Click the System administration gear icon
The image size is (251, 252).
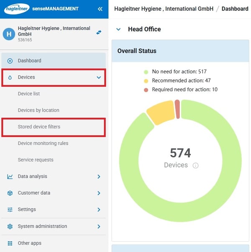point(10,226)
